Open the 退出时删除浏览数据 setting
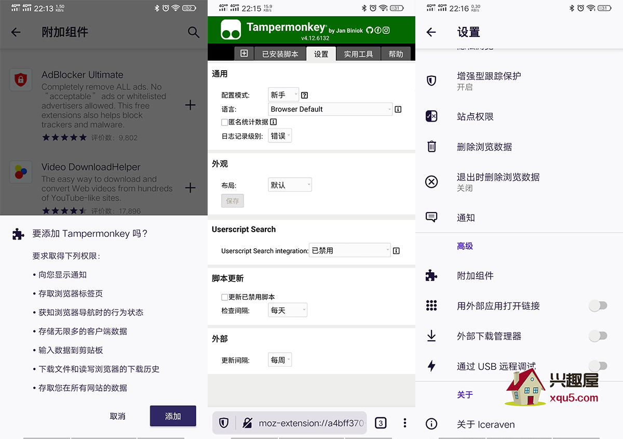This screenshot has height=439, width=623. [519, 182]
